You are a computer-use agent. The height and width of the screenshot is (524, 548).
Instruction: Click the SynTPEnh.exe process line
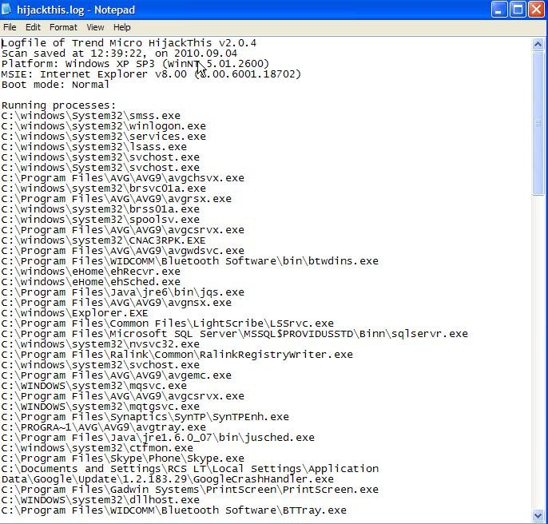(x=145, y=417)
